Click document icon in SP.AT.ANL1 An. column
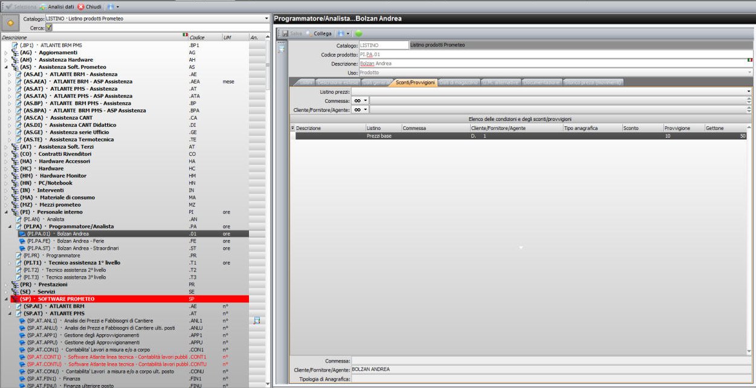The height and width of the screenshot is (388, 756). (x=257, y=320)
